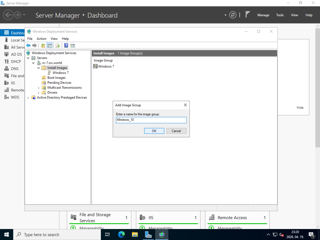320x240 pixels.
Task: Expand Active Directory Prestaged Devices node
Action: [x=28, y=98]
